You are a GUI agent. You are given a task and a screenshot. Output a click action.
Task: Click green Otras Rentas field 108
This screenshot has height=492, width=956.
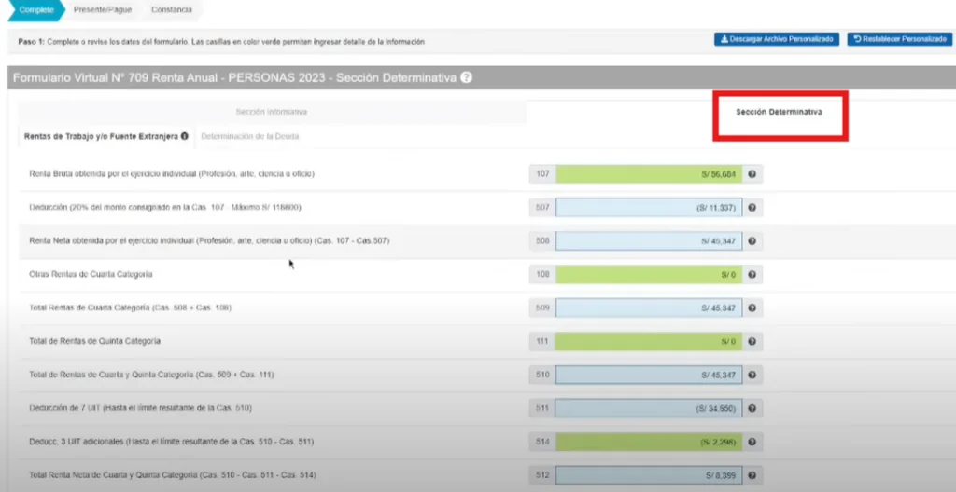point(649,275)
